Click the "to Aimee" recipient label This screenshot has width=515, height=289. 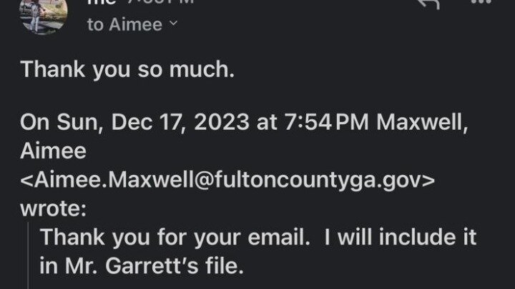(126, 25)
